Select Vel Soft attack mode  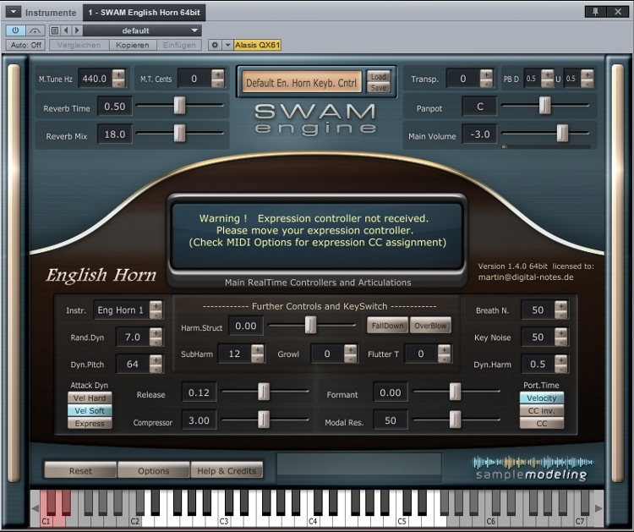90,411
